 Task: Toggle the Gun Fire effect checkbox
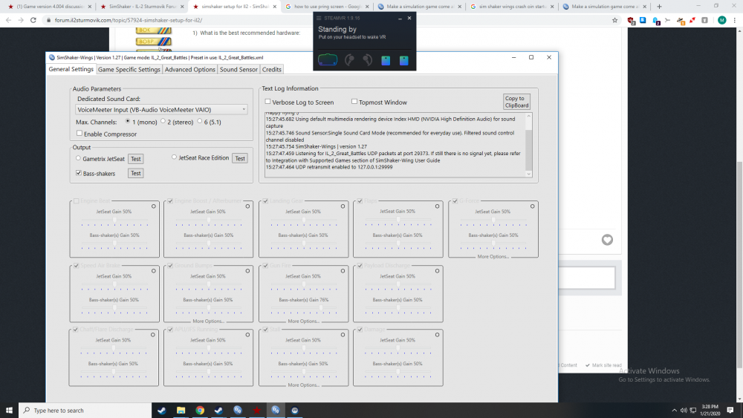[x=265, y=266]
